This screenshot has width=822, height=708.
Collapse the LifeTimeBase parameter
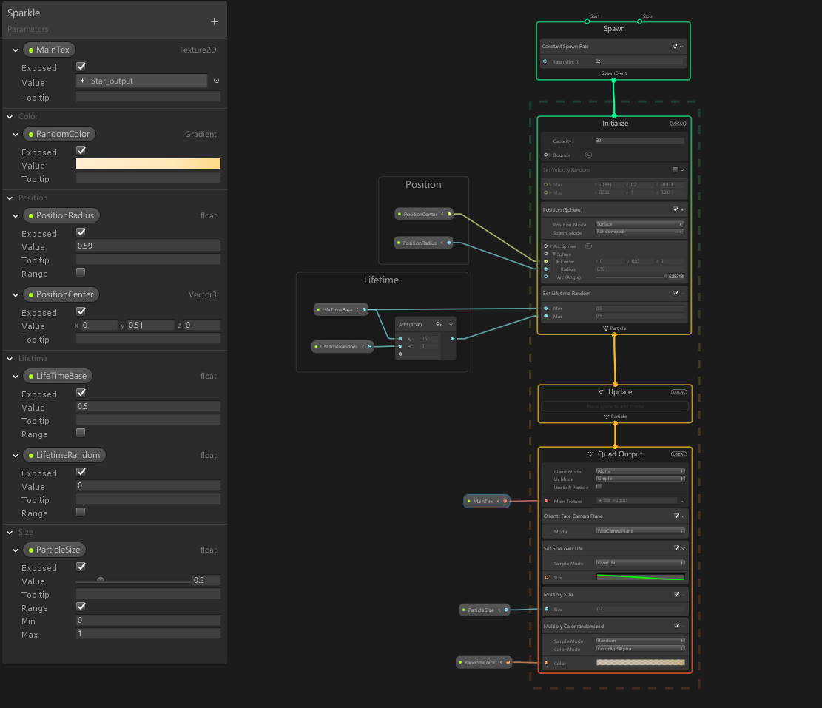16,376
